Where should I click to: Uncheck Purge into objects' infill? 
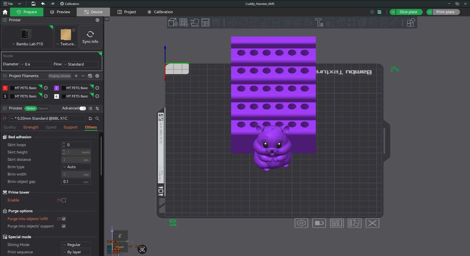pos(63,219)
